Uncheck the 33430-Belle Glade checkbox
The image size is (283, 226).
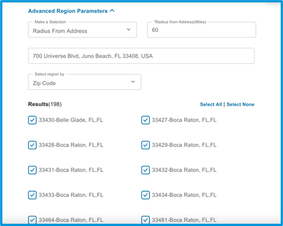pyautogui.click(x=32, y=120)
